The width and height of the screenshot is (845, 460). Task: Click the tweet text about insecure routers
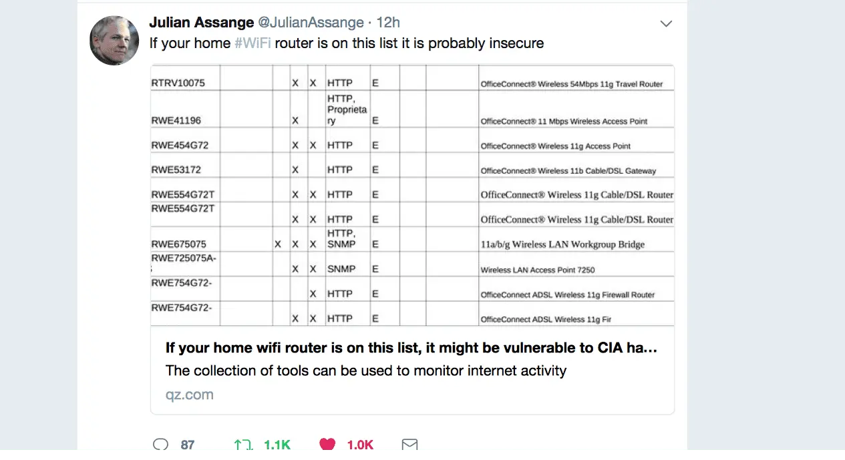pyautogui.click(x=346, y=43)
